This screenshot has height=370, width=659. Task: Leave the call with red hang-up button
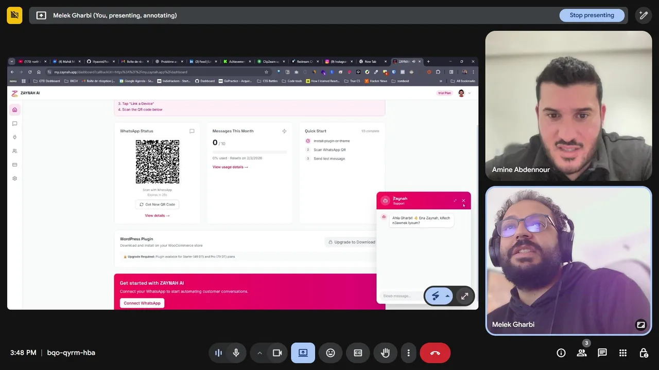tap(435, 353)
